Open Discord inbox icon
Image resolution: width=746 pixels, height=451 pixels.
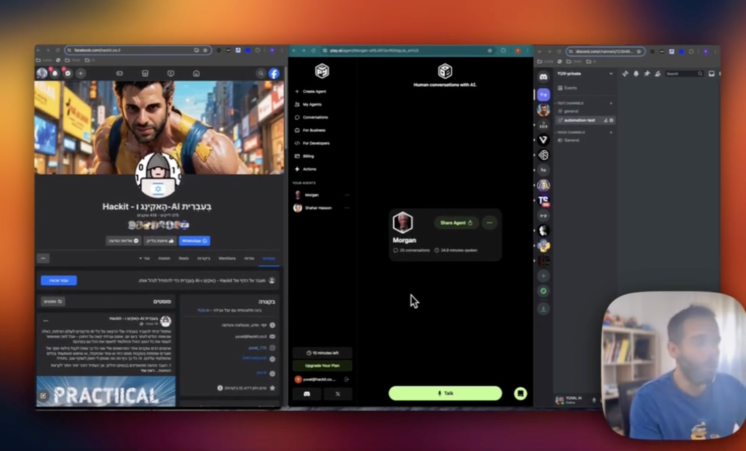[x=712, y=74]
